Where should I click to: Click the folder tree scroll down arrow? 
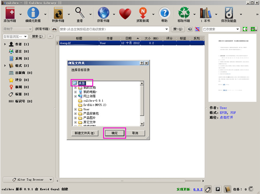pyautogui.click(x=142, y=124)
